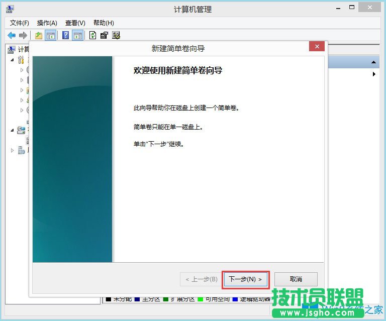The height and width of the screenshot is (321, 386).
Task: Click the 取消 button in the wizard
Action: (296, 279)
